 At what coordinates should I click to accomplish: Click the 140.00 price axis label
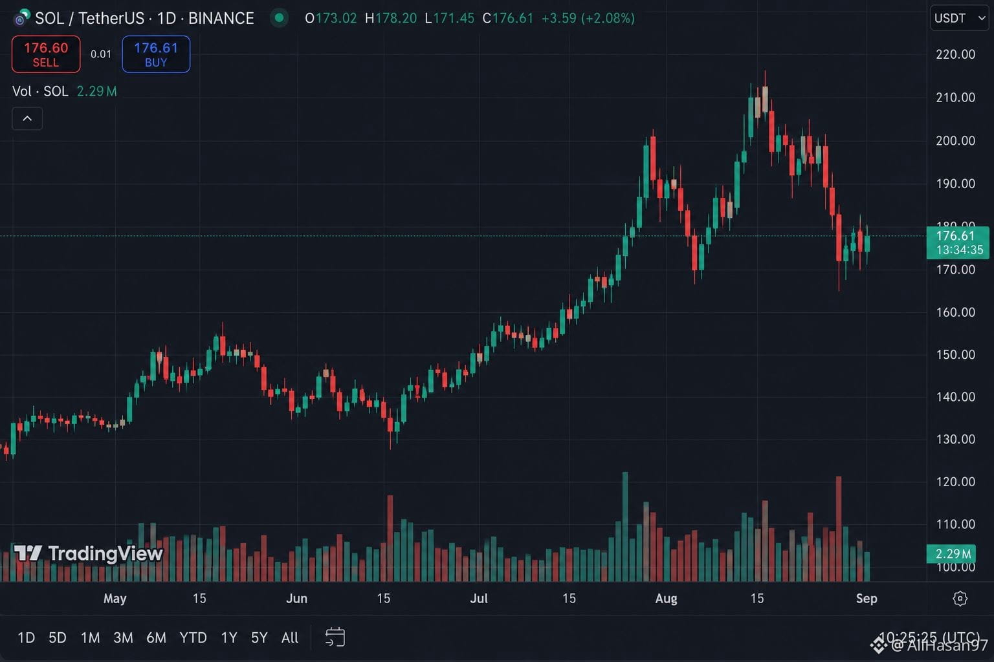[955, 397]
